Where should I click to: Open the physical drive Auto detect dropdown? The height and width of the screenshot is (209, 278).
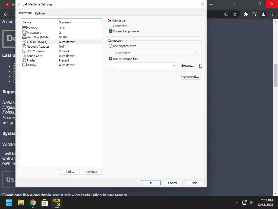pos(156,53)
